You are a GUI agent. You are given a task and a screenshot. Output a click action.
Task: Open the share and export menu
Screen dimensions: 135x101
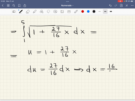coord(25,6)
